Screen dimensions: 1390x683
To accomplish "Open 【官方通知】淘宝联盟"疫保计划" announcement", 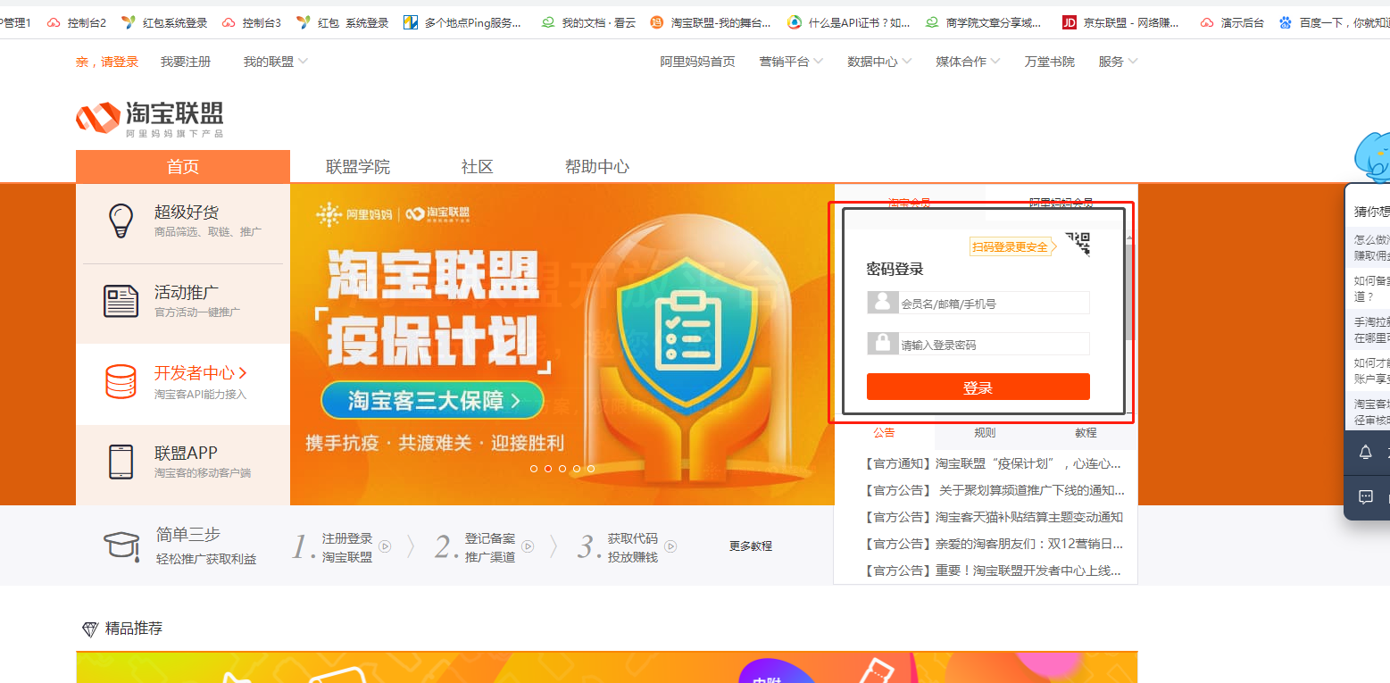I will 993,463.
